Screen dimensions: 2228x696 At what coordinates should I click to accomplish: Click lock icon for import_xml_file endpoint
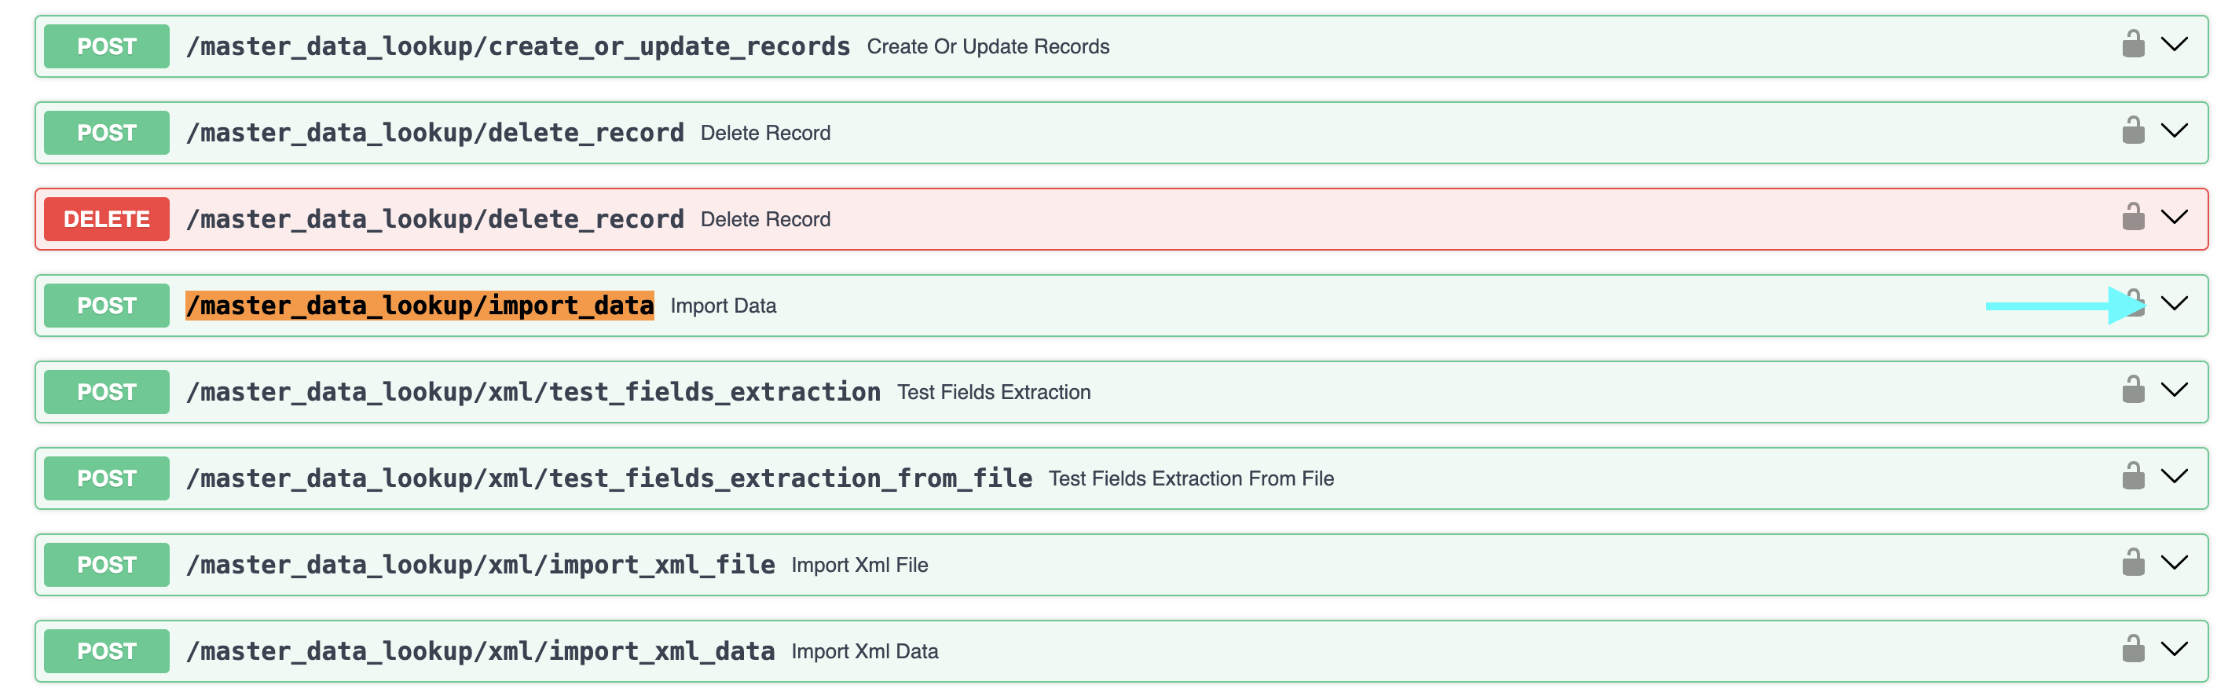click(x=2133, y=563)
